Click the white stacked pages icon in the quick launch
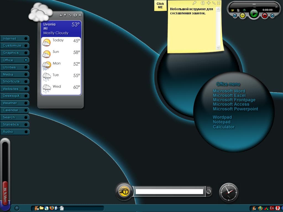The height and width of the screenshot is (212, 283). pyautogui.click(x=62, y=208)
